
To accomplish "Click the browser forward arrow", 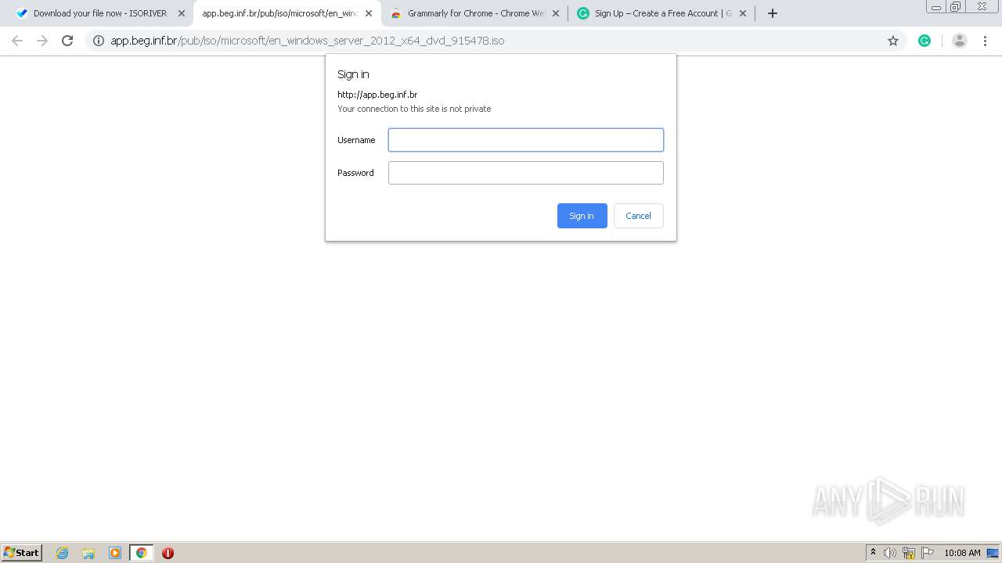I will [x=42, y=41].
